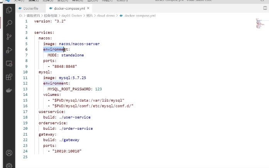Click the ports: key under gateway
The image size is (269, 168).
[x=50, y=146]
